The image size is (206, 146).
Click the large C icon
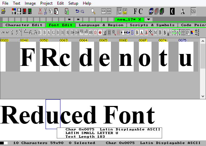tap(141, 11)
